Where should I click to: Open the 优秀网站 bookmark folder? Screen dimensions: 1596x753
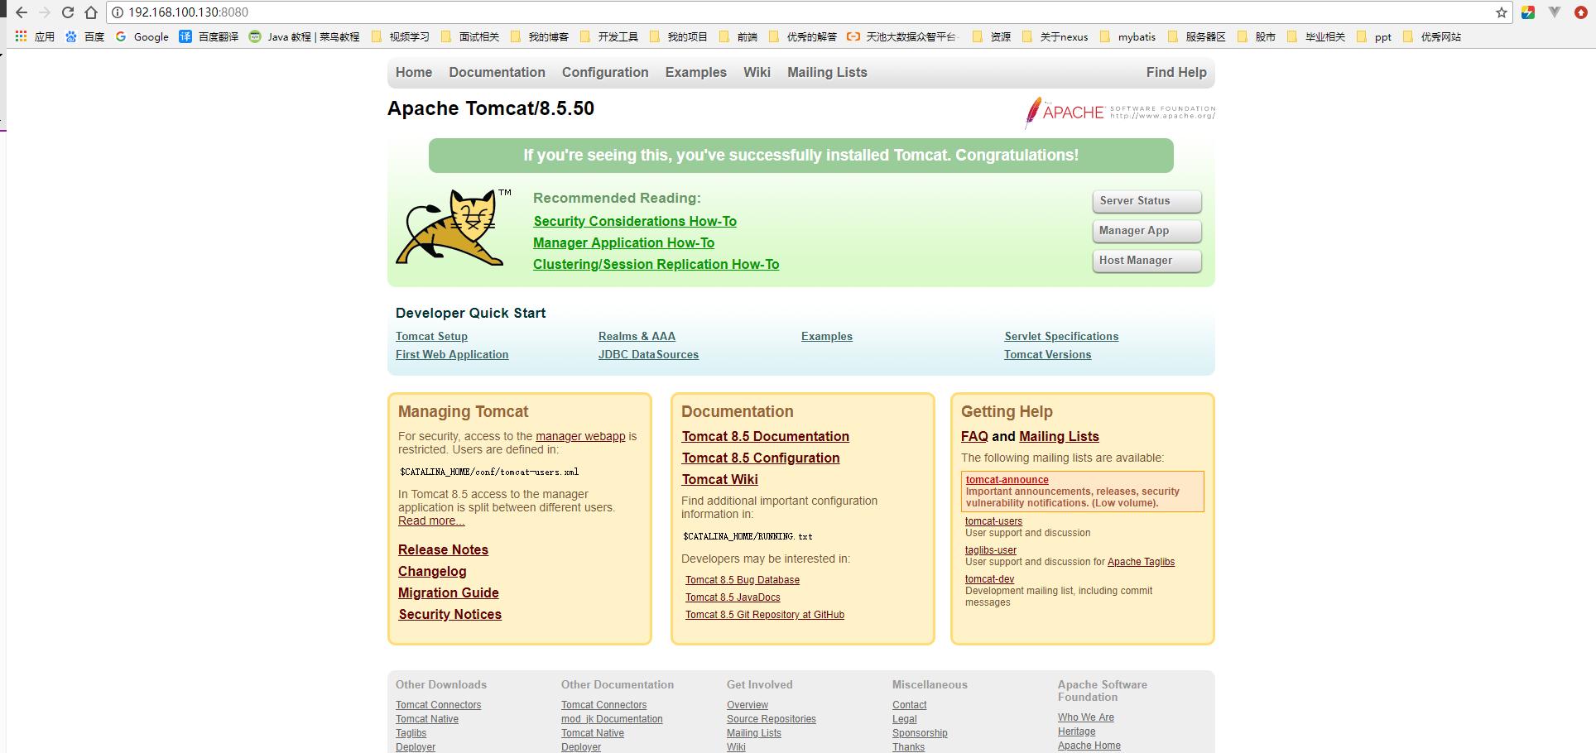click(x=1432, y=36)
